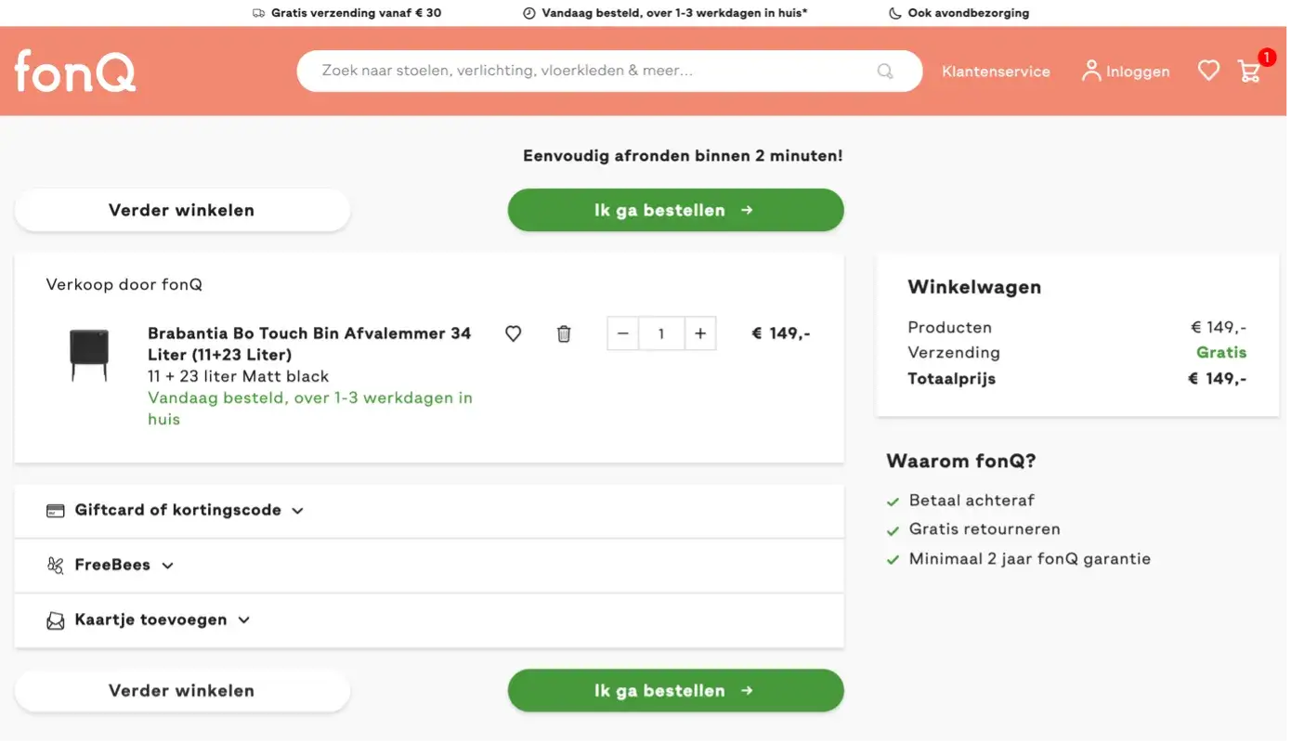Image resolution: width=1291 pixels, height=743 pixels.
Task: Add Brabantia bin to wishlist
Action: pos(513,333)
